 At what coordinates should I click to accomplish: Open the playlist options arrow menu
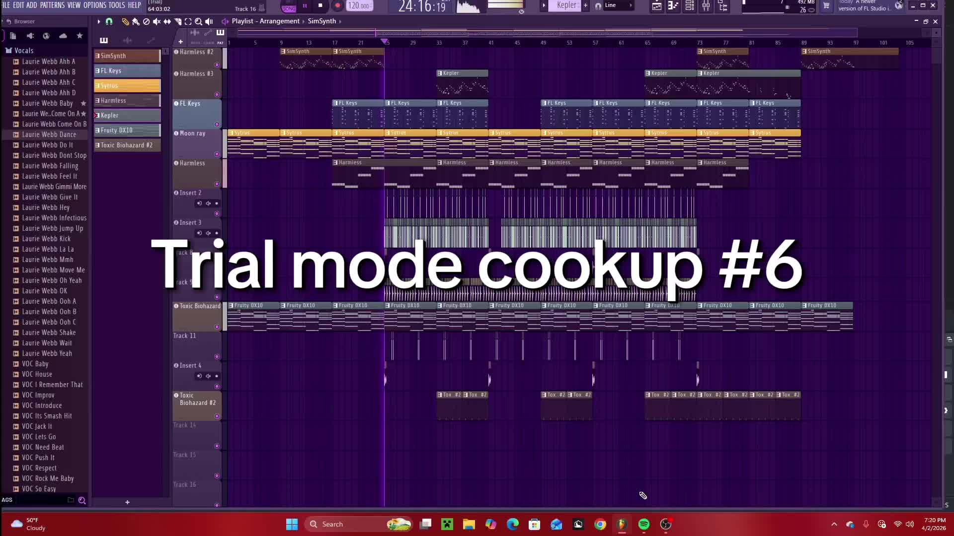tap(98, 21)
